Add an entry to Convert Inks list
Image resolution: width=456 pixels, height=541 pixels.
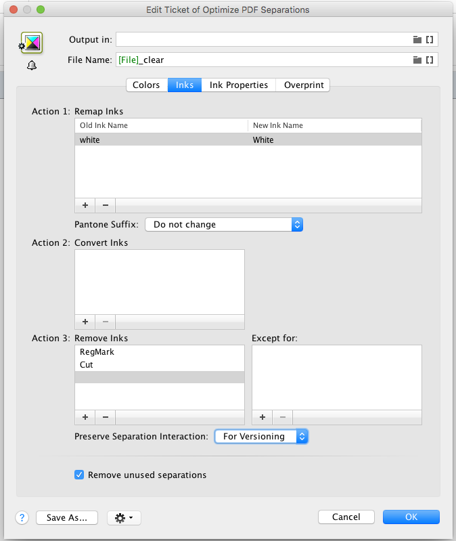[x=85, y=322]
